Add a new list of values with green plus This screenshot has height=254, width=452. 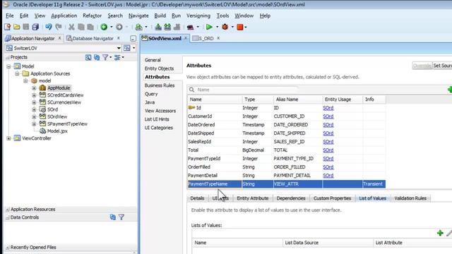[440, 233]
